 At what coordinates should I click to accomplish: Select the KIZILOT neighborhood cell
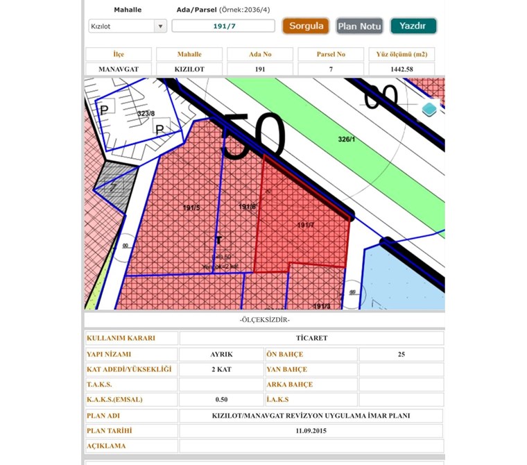(189, 69)
